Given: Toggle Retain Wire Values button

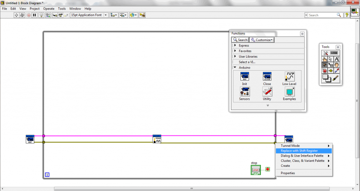Looking at the screenshot, I should click(x=48, y=15).
